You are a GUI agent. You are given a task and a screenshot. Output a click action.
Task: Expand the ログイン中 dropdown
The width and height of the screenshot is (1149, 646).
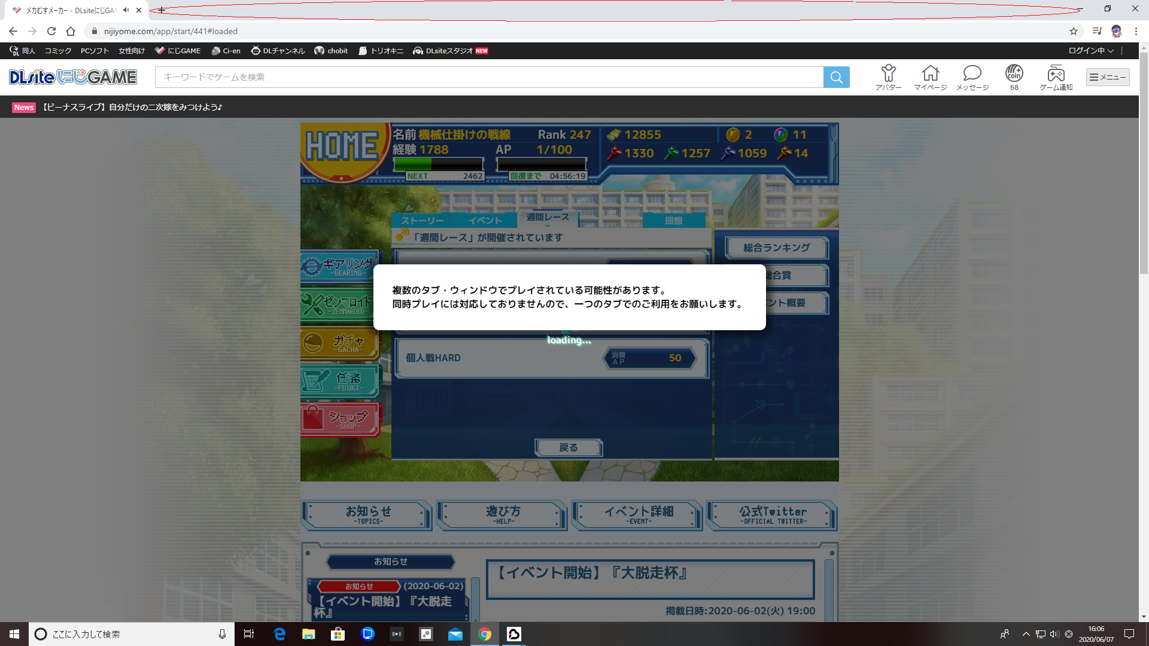1091,51
